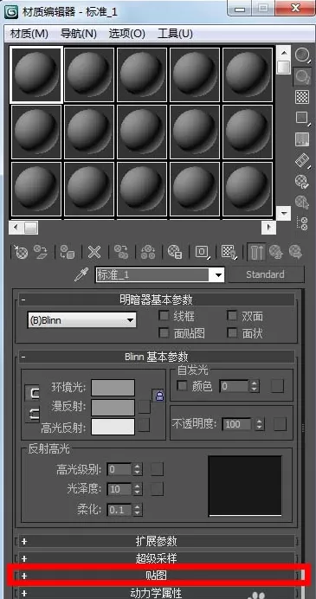Click Go Forward to Sibling icon

click(295, 253)
